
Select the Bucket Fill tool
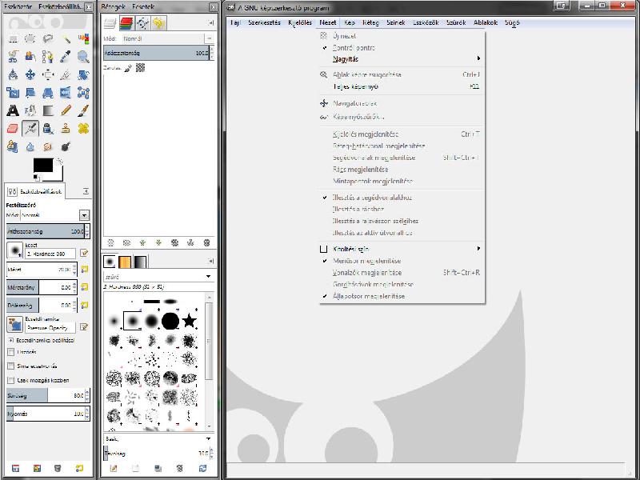(x=30, y=110)
